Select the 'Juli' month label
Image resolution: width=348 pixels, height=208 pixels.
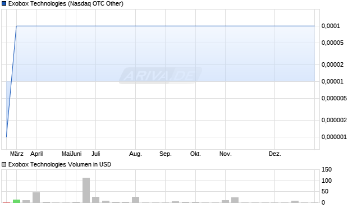point(95,154)
